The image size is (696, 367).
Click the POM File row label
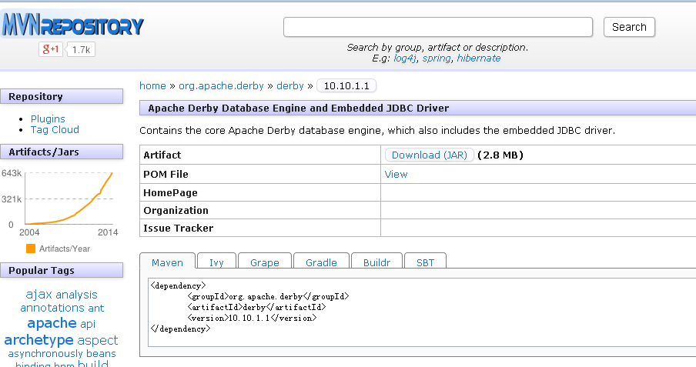coord(166,174)
